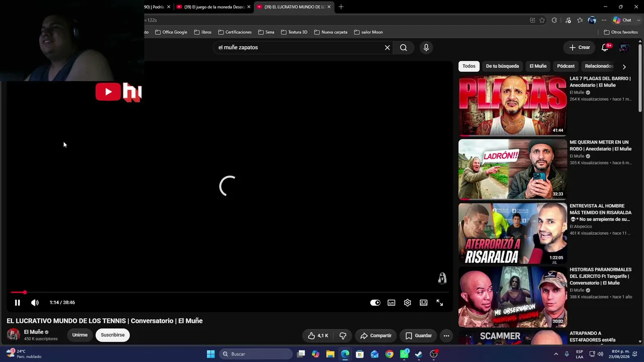Open the YouTube account avatar menu
The height and width of the screenshot is (362, 644).
point(624,48)
